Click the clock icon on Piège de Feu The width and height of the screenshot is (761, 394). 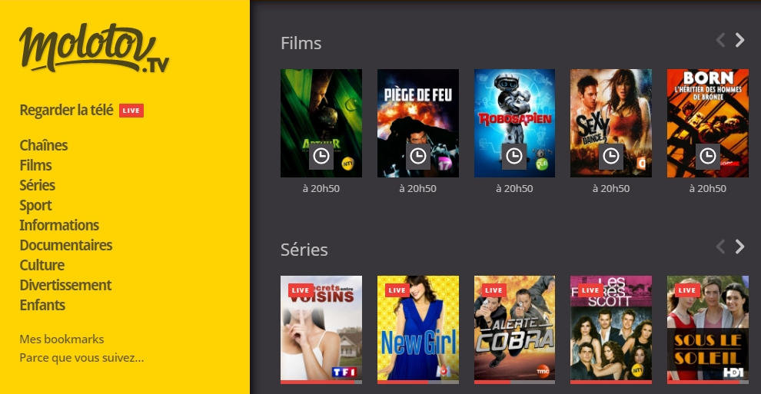point(418,156)
